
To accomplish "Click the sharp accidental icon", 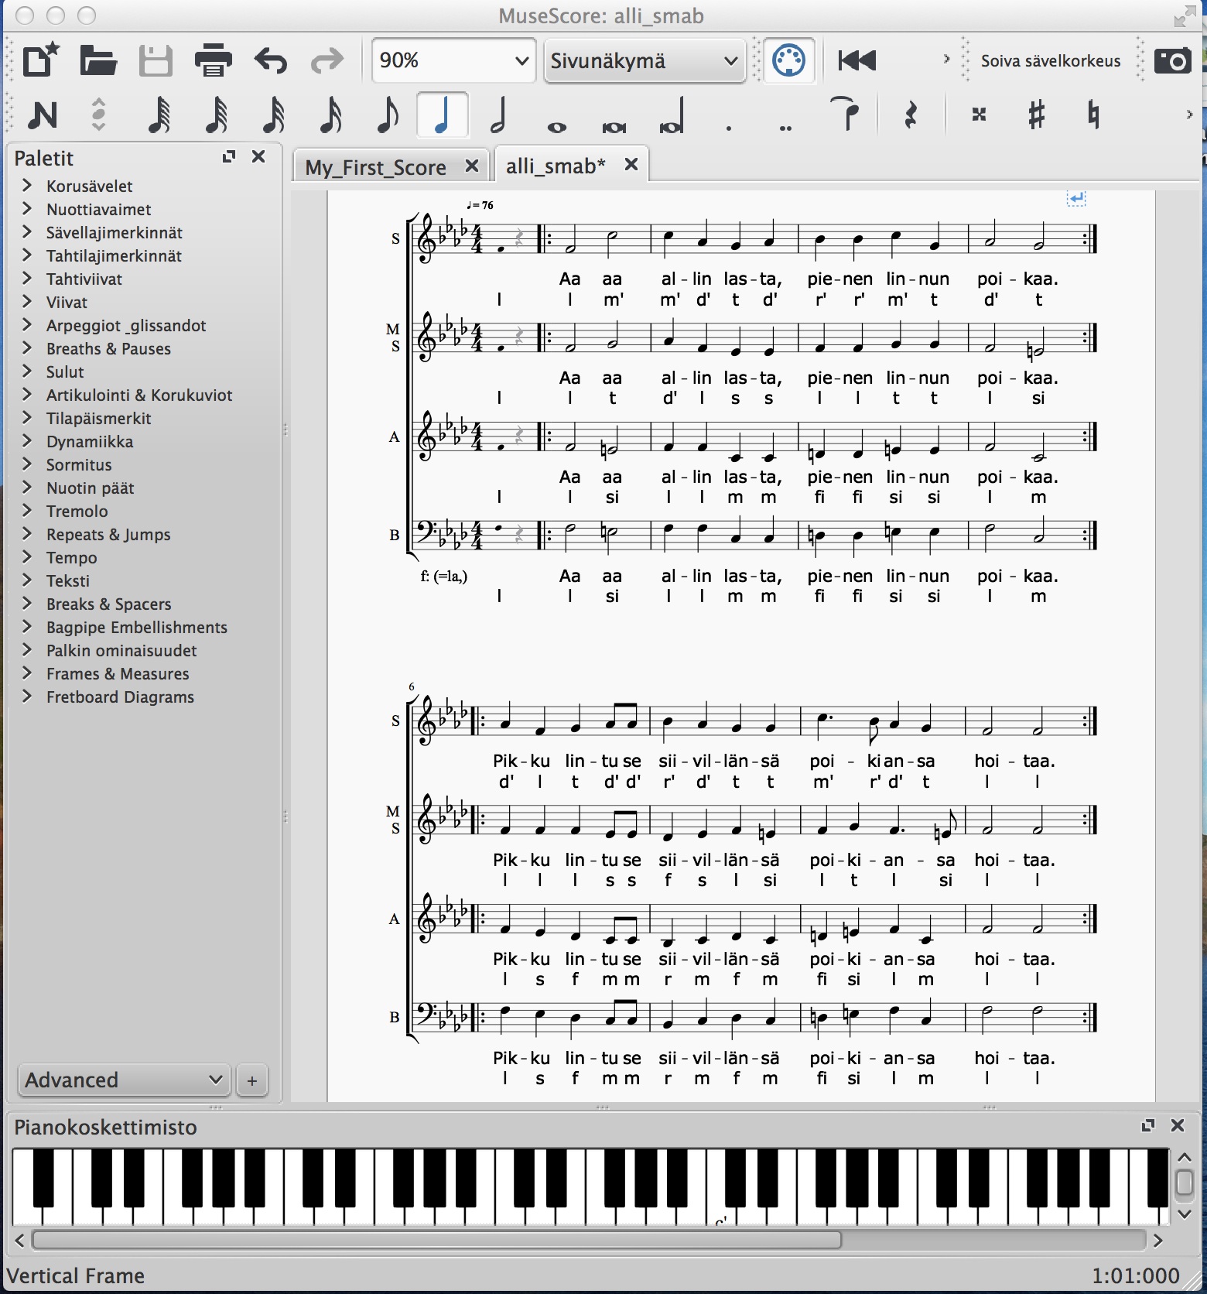I will click(1036, 115).
